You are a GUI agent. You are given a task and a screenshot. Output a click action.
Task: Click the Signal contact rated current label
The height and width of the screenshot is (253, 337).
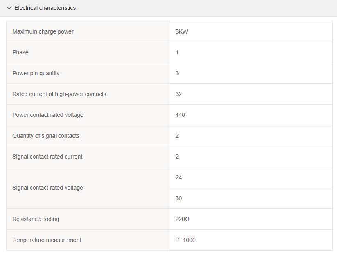coord(47,157)
